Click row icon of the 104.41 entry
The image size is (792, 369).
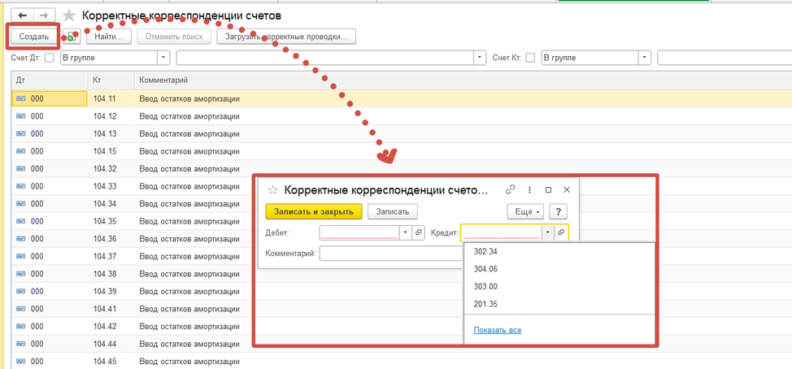[20, 309]
